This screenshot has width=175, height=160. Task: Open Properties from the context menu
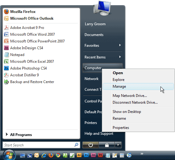[x=138, y=128]
